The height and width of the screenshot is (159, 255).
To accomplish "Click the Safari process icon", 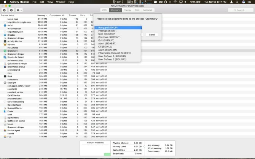I will tap(5, 25).
